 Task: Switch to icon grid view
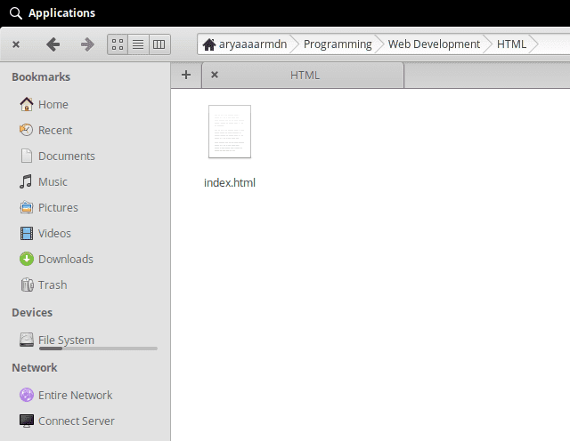[118, 44]
